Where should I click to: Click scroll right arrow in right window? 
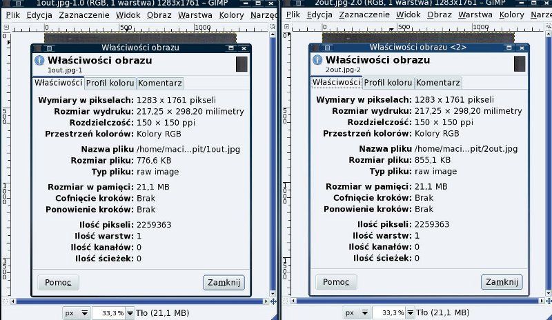pos(542,301)
